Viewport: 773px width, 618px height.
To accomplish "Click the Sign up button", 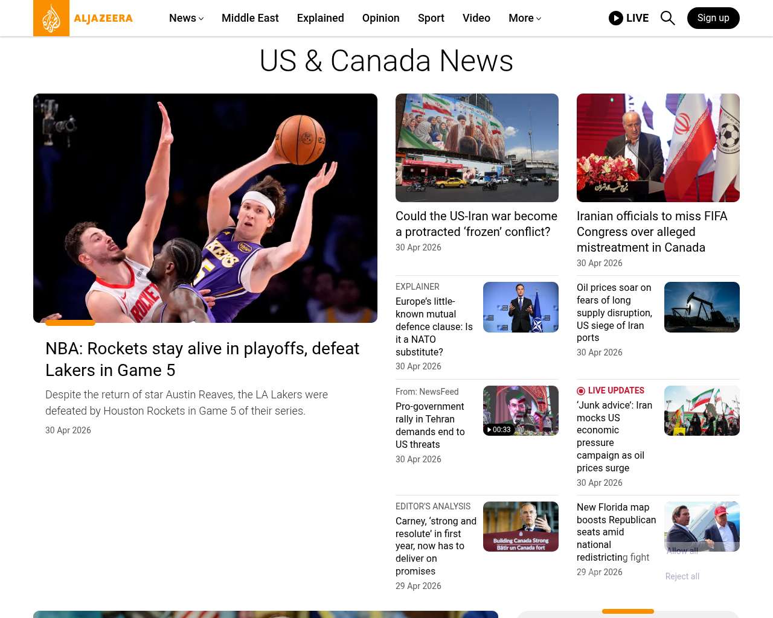I will click(x=713, y=18).
